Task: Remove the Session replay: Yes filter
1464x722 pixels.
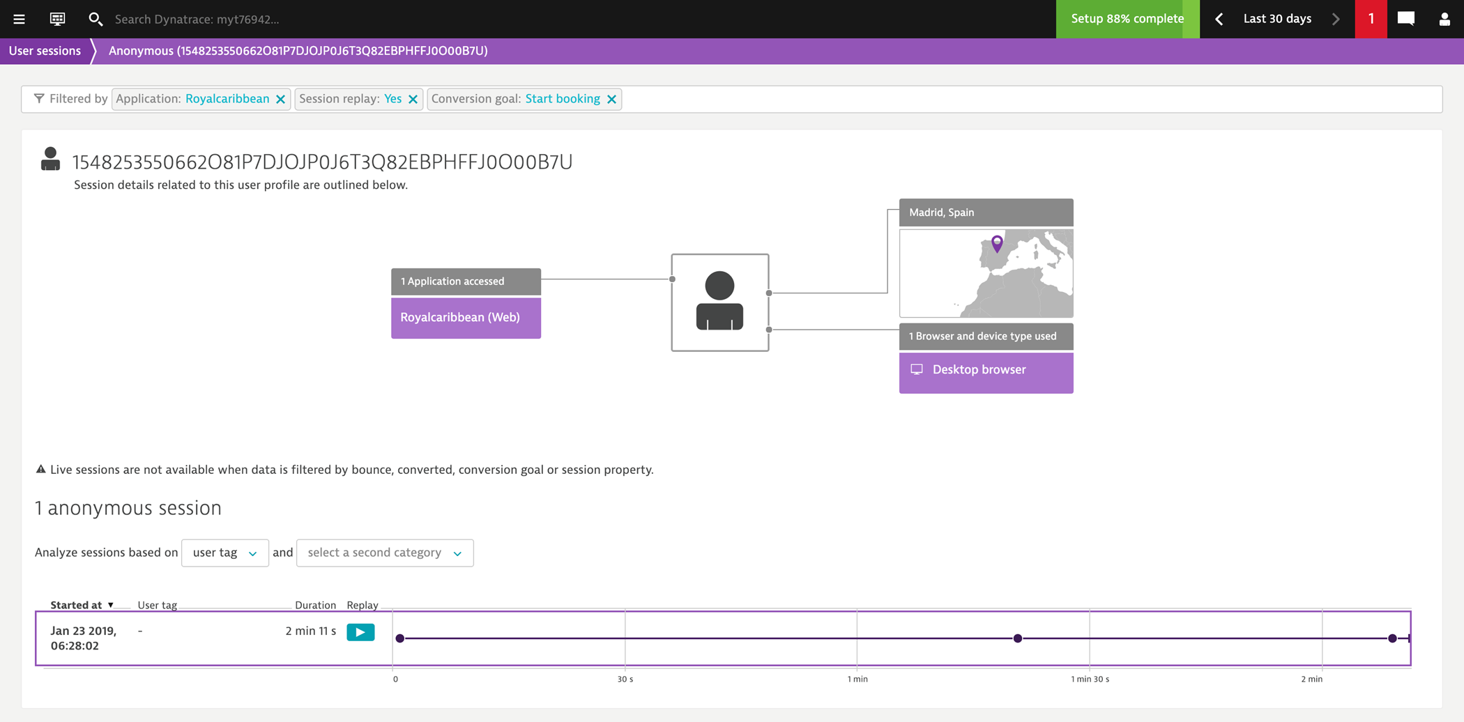Action: [413, 99]
